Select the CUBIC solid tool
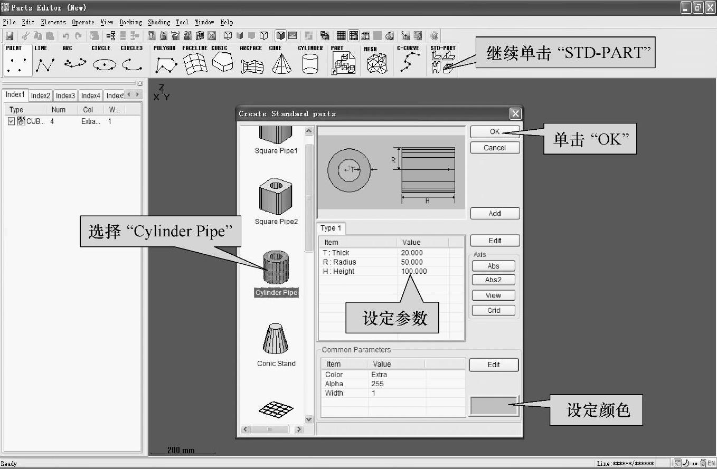717x469 pixels. (x=222, y=61)
